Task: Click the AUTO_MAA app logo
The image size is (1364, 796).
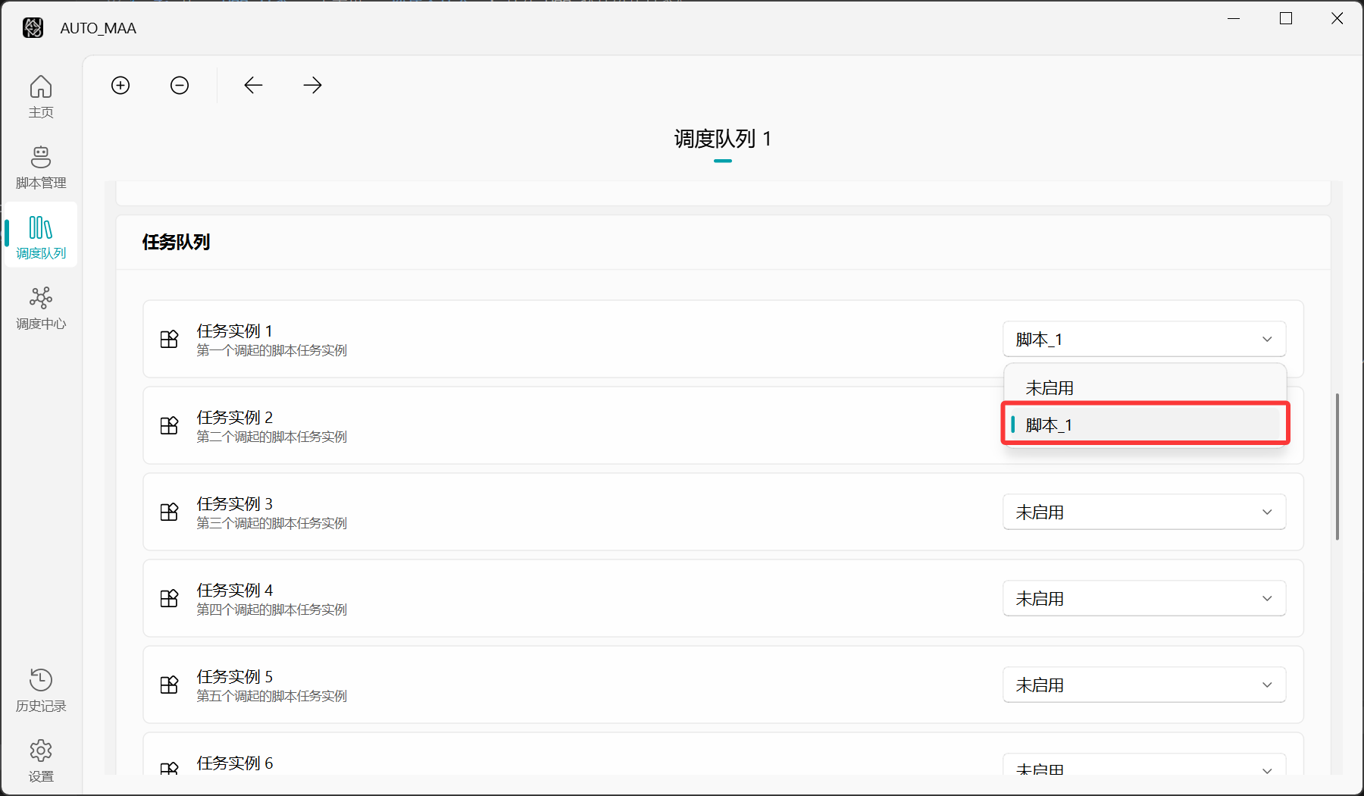Action: click(x=33, y=28)
